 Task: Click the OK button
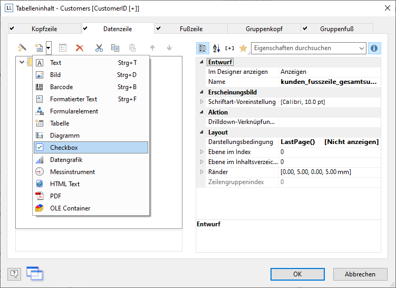[x=297, y=274]
